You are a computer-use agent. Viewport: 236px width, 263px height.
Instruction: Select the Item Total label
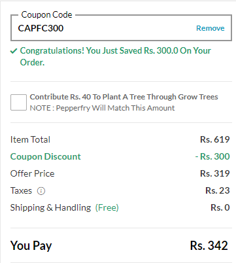click(x=30, y=139)
